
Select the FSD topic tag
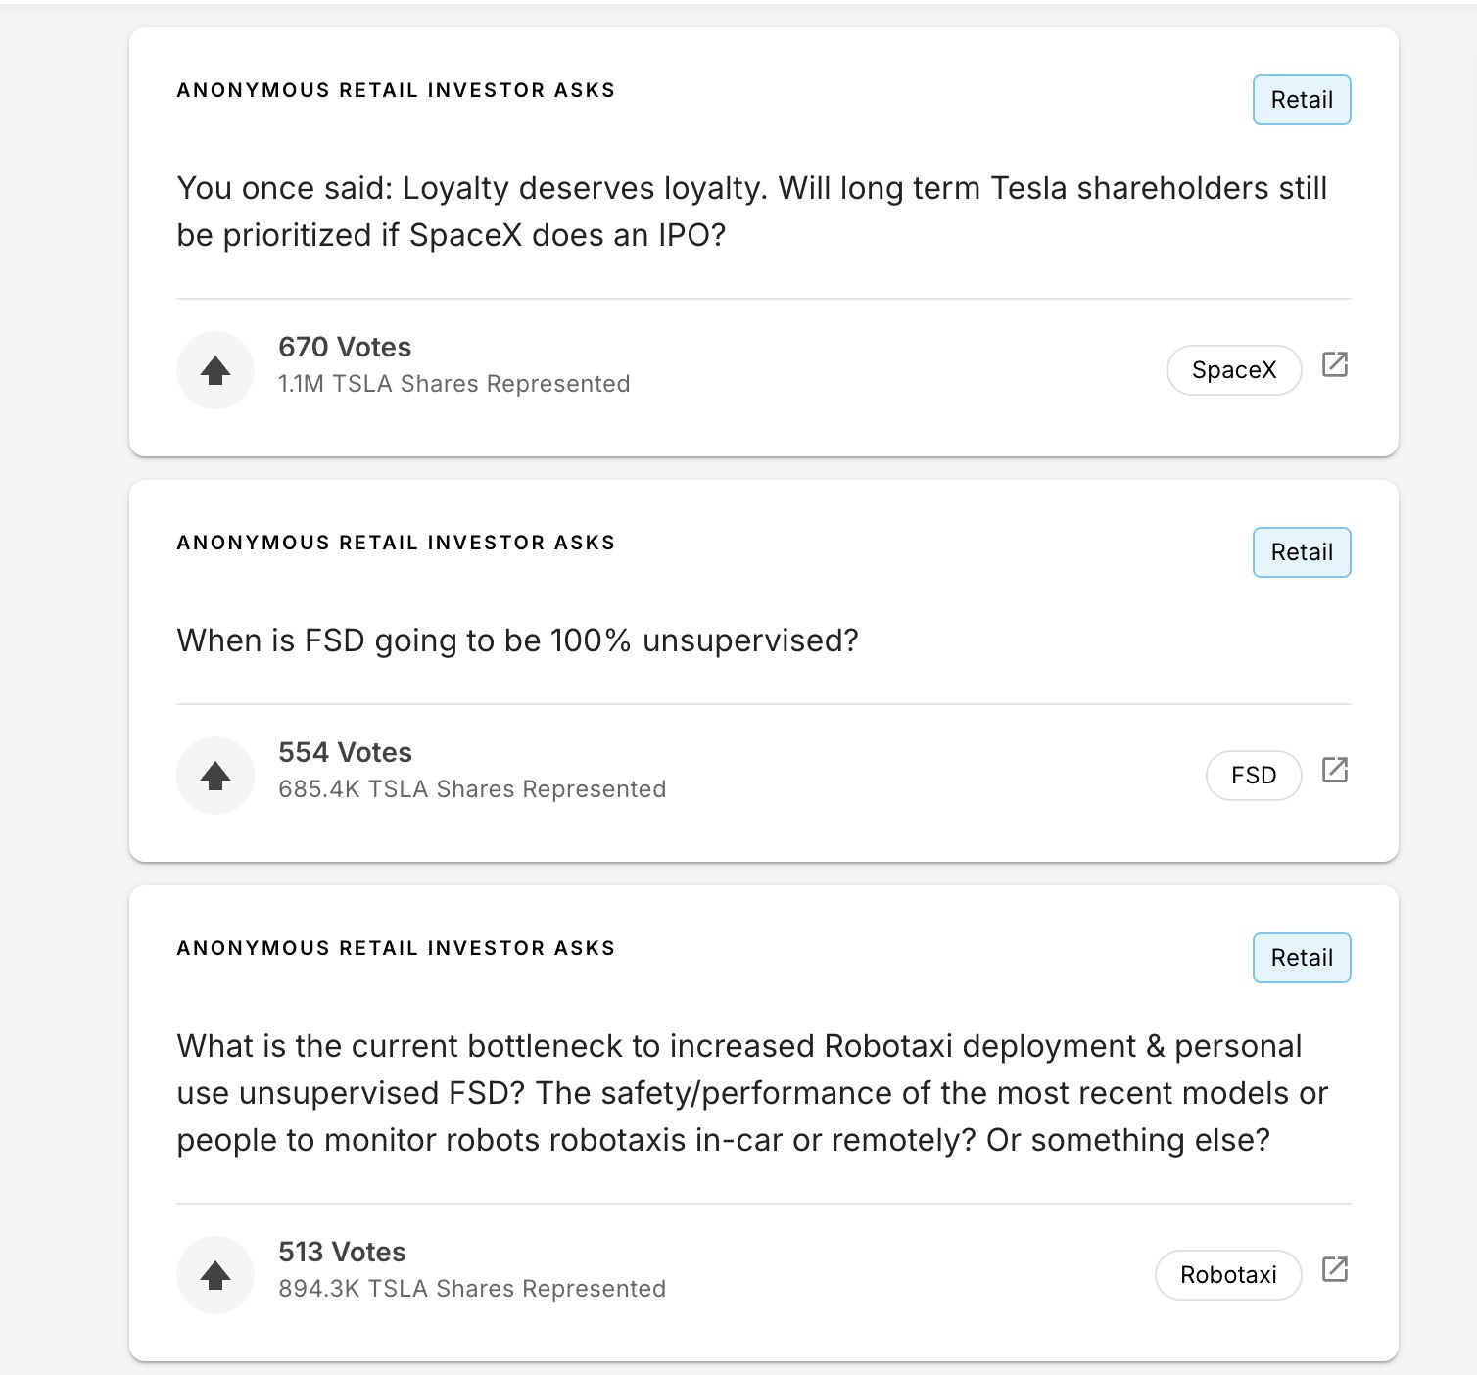(1254, 776)
